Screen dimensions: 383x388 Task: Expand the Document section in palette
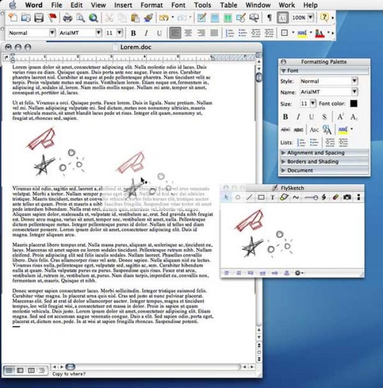click(324, 170)
